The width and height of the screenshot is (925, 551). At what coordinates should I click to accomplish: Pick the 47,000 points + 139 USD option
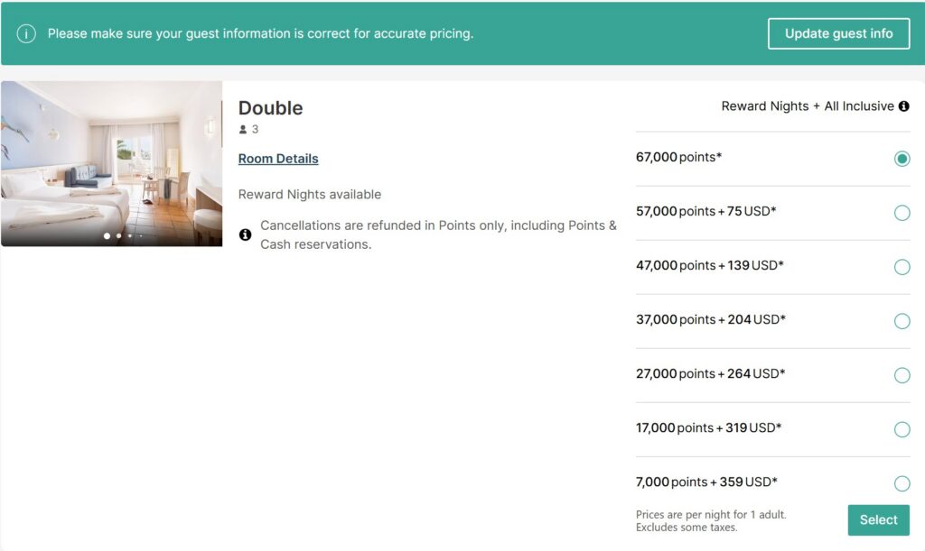click(902, 267)
